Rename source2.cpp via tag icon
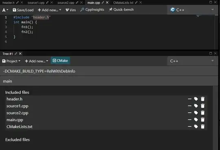Viewport: 220px width, 150px height. tap(196, 113)
